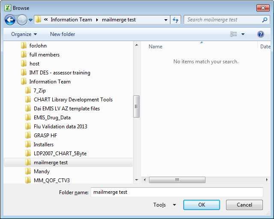
Task: Create a New folder
Action: coord(63,34)
